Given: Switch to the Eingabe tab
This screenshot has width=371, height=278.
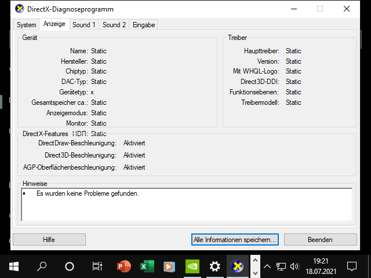Looking at the screenshot, I should coord(144,25).
